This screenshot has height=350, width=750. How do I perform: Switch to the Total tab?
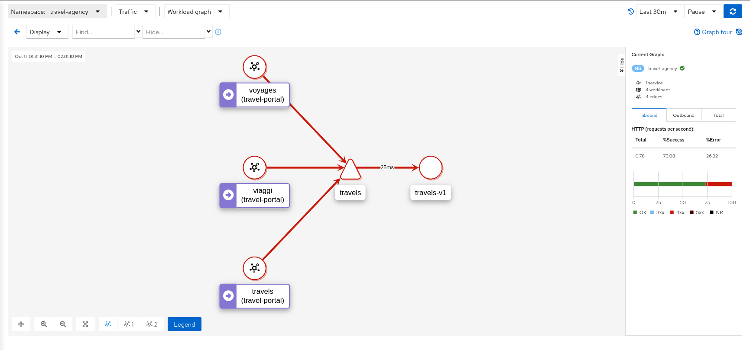click(718, 115)
